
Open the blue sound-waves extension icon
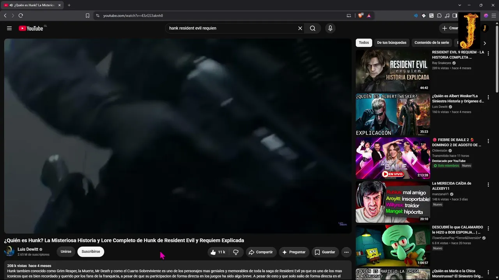pos(416,16)
